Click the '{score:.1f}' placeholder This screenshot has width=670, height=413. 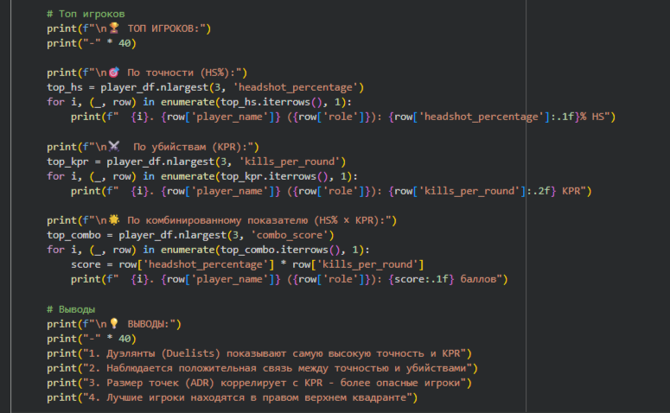tap(421, 279)
